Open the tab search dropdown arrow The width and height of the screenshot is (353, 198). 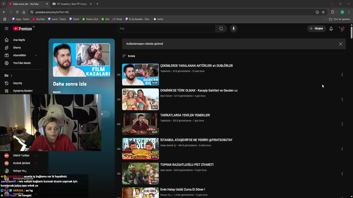point(4,4)
